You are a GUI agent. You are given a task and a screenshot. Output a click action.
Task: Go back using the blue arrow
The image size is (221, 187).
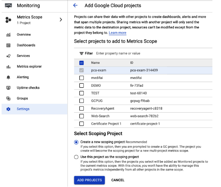coord(75,5)
